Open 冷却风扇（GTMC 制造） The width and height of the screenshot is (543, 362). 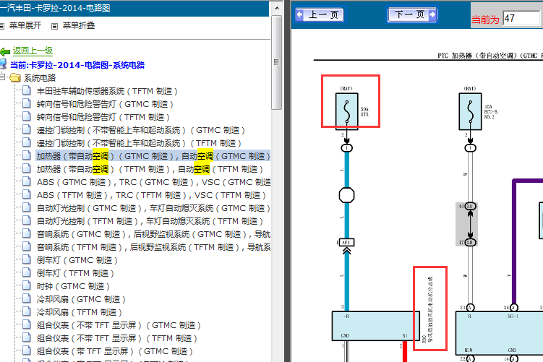point(81,299)
